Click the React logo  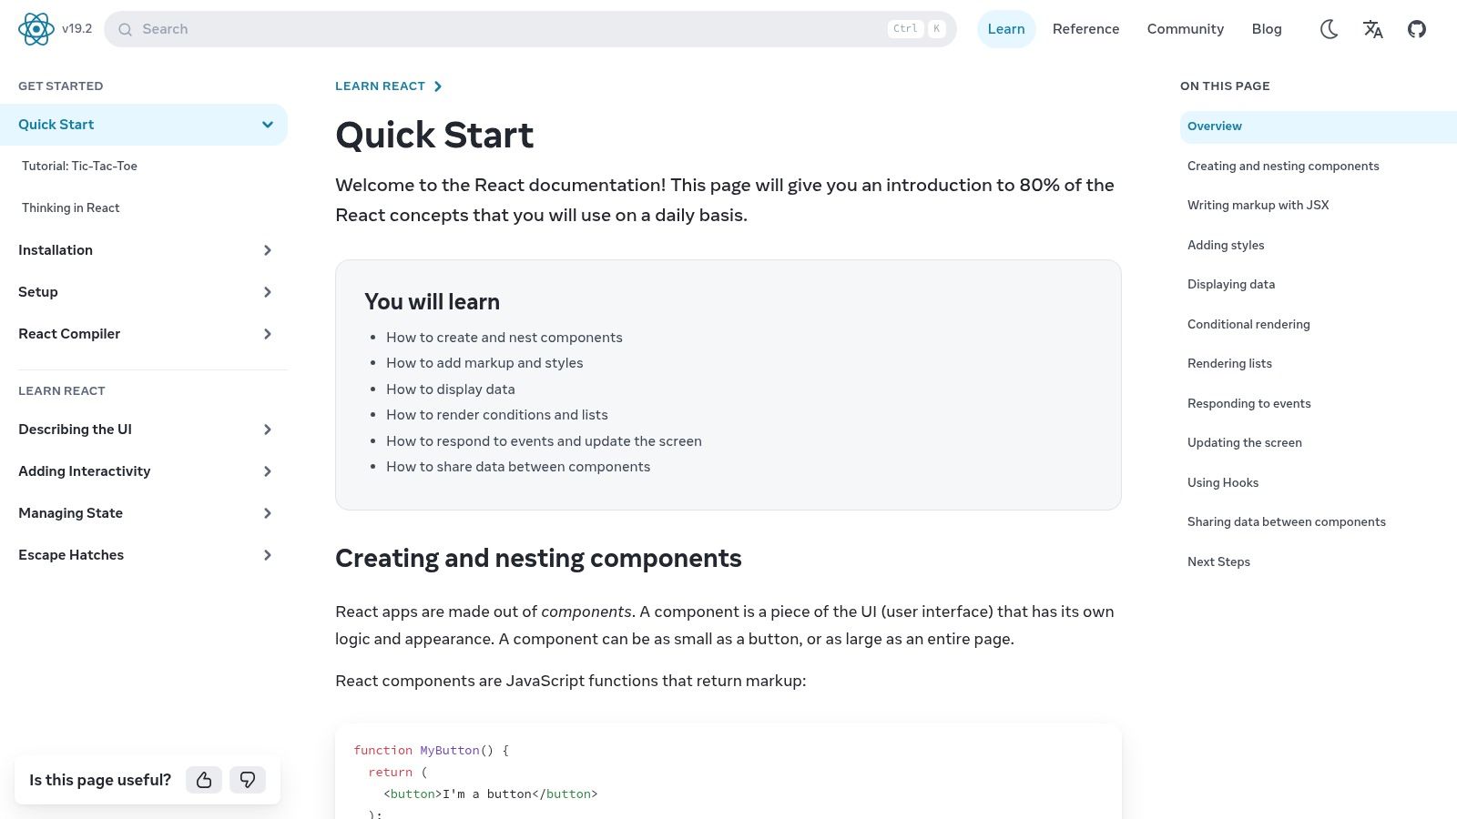[x=36, y=28]
